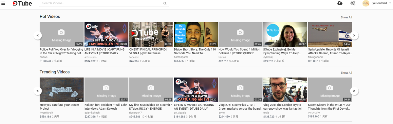Open the Vlog 276 London crypto thumbnail

tap(285, 90)
